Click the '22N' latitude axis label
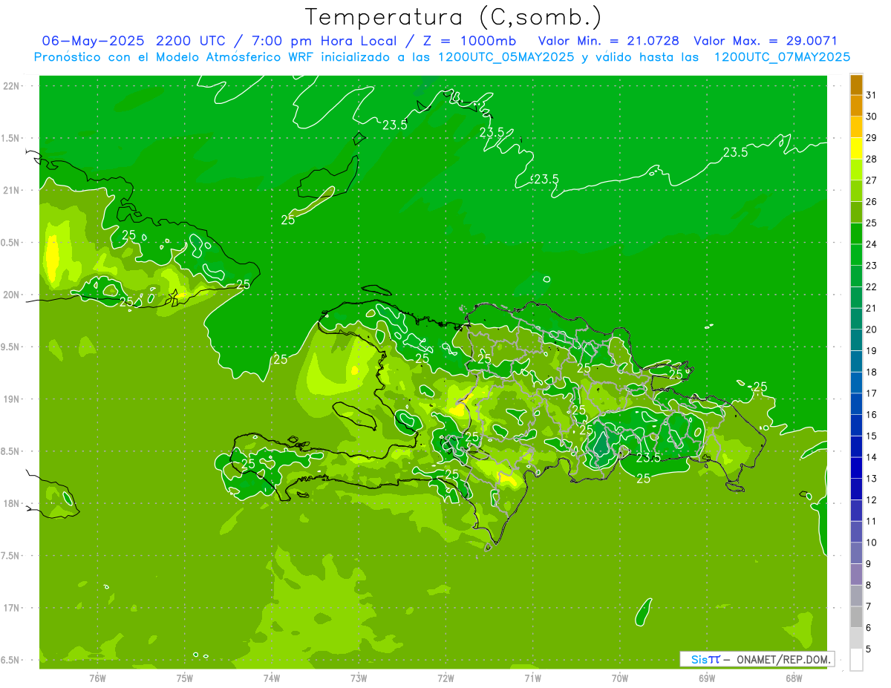This screenshot has width=891, height=688. tap(11, 85)
